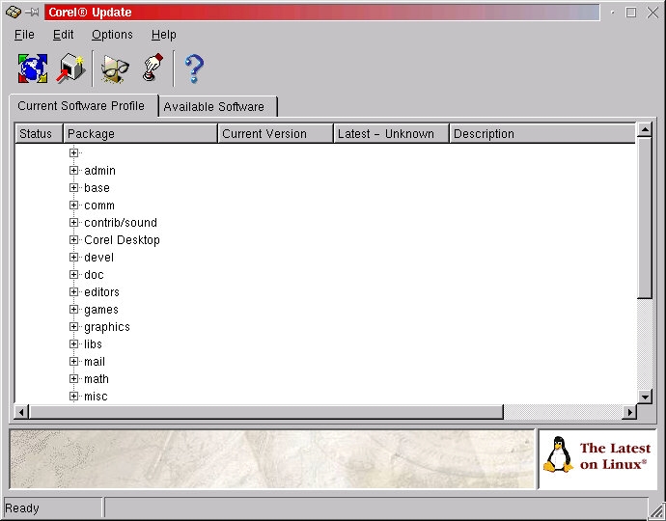Select the editors category label
The width and height of the screenshot is (666, 521).
101,292
